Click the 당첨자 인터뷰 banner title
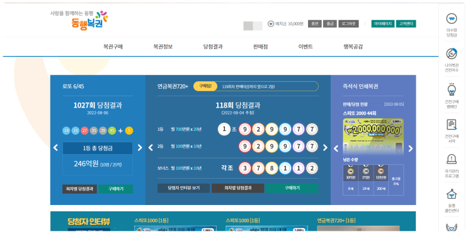 point(89,221)
